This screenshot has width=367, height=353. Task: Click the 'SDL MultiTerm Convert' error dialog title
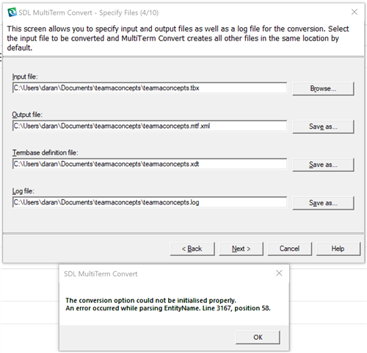(x=101, y=274)
